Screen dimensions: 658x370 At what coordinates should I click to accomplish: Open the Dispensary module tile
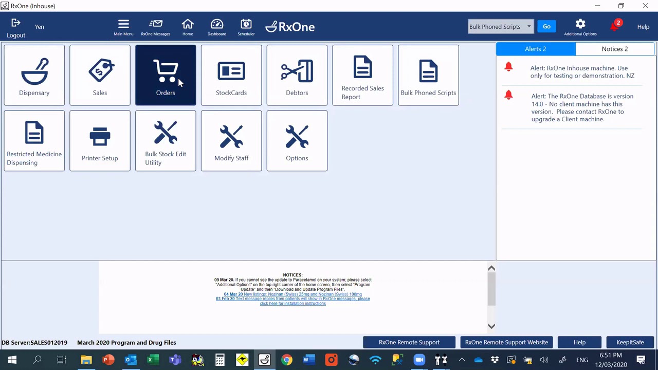pyautogui.click(x=34, y=75)
